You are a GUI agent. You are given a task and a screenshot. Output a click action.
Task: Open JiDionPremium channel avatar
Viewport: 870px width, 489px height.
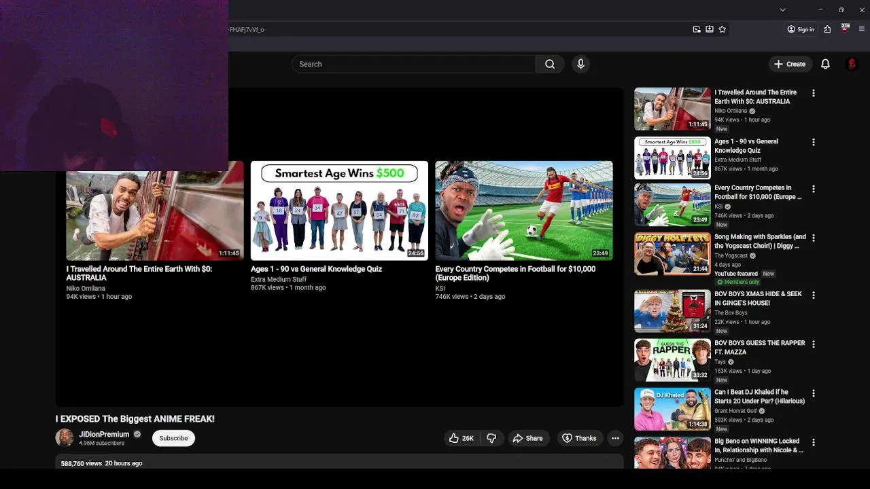(x=65, y=438)
